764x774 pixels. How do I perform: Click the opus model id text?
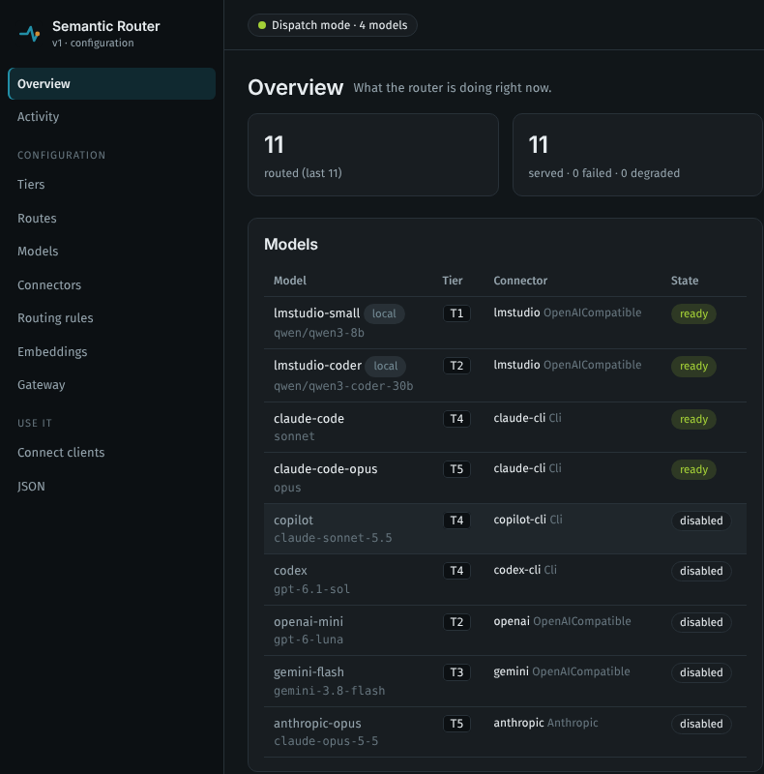click(287, 488)
